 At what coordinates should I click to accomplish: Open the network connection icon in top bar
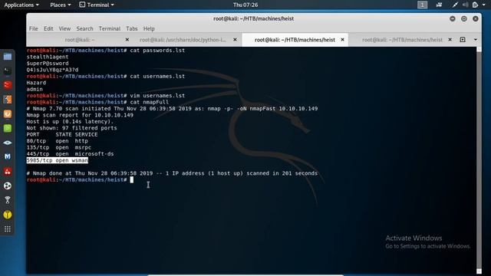point(455,5)
